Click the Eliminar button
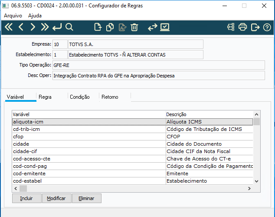This screenshot has height=217, width=275. [x=87, y=198]
